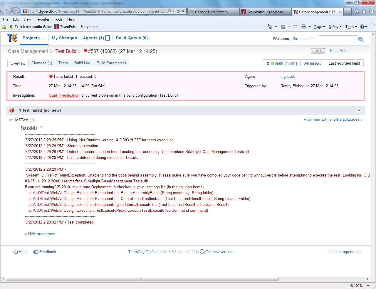Collapse the MSTest group triangle
Viewport: 376px width, 289px height.
pyautogui.click(x=11, y=120)
